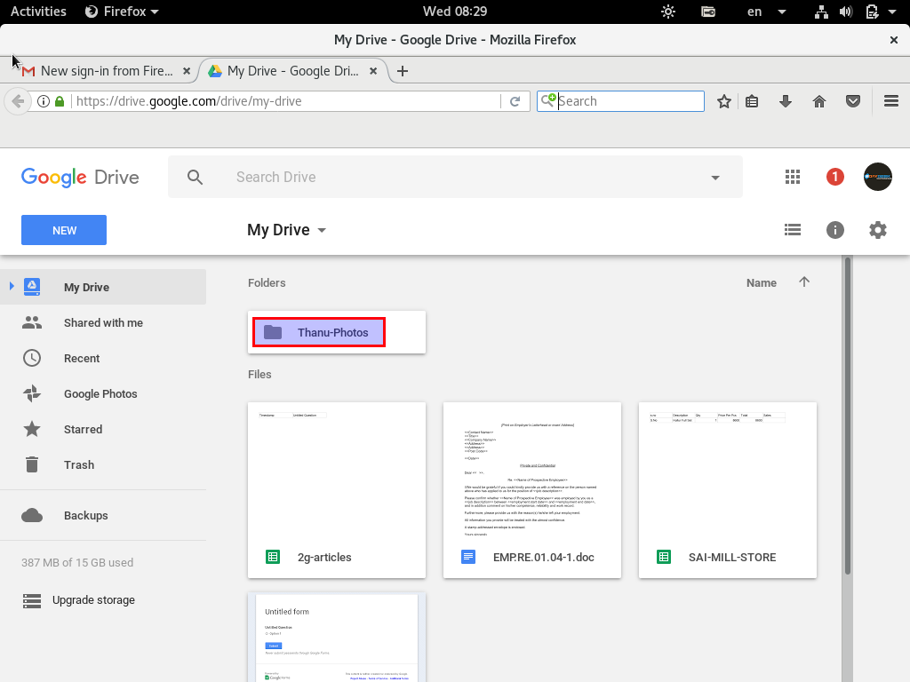
Task: Open Drive settings gear
Action: pyautogui.click(x=877, y=230)
